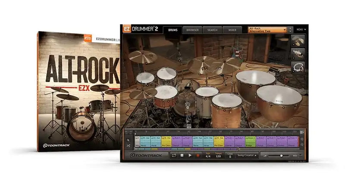Select the green Snare Bridge block

tap(251, 141)
